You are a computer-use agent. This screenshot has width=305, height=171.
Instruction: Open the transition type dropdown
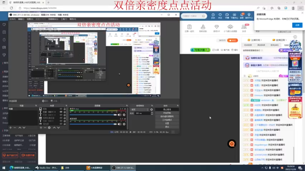(140, 109)
